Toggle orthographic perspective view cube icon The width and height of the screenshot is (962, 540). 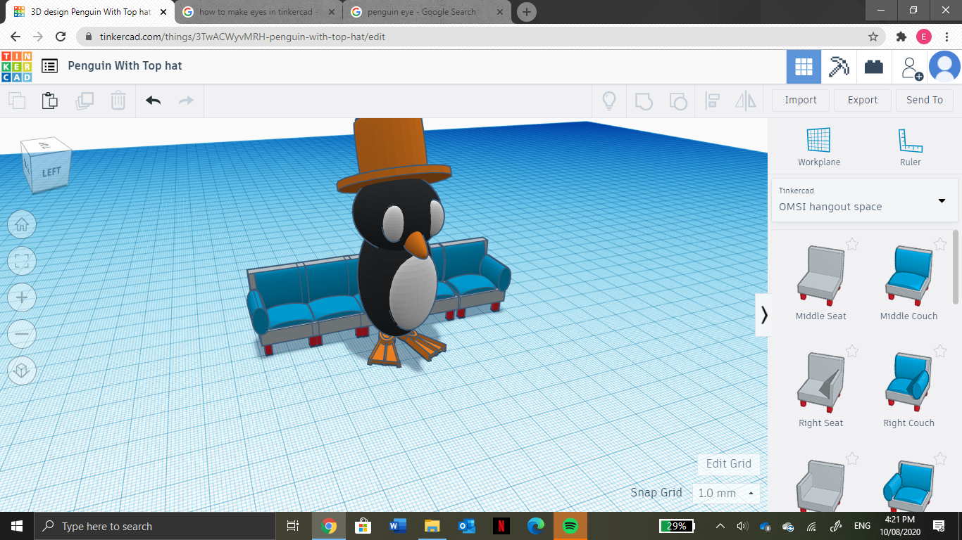click(22, 371)
